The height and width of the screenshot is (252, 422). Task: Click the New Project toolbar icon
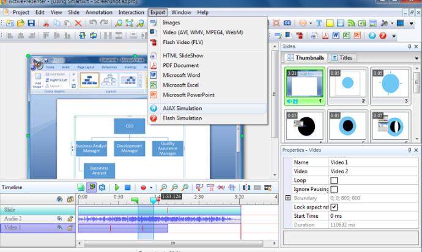click(x=10, y=23)
